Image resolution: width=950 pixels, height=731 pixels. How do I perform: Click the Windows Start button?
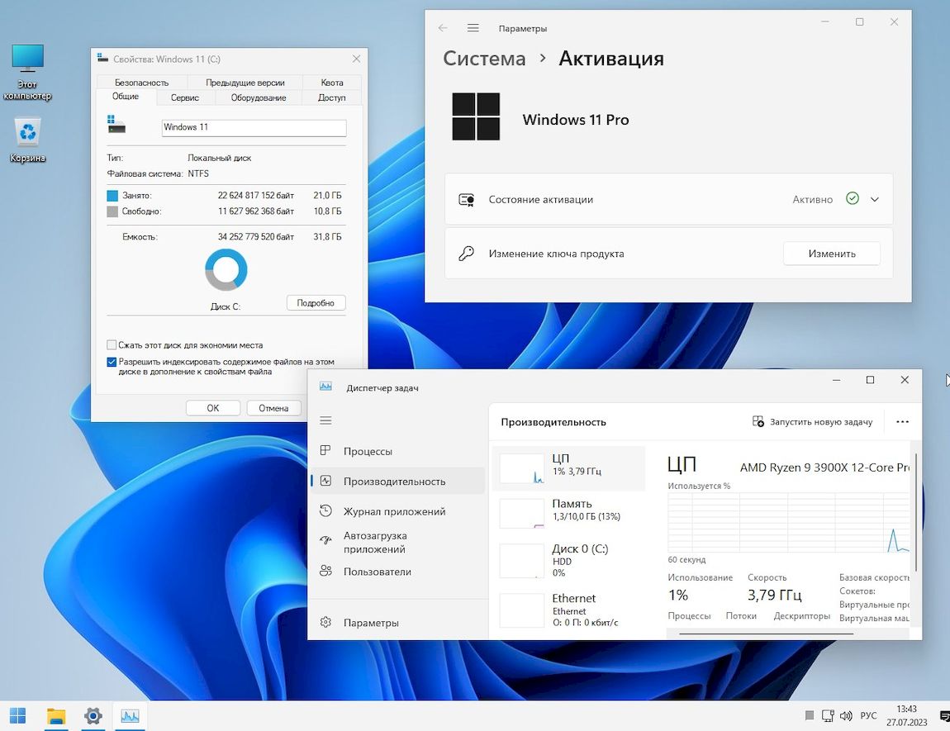click(17, 716)
